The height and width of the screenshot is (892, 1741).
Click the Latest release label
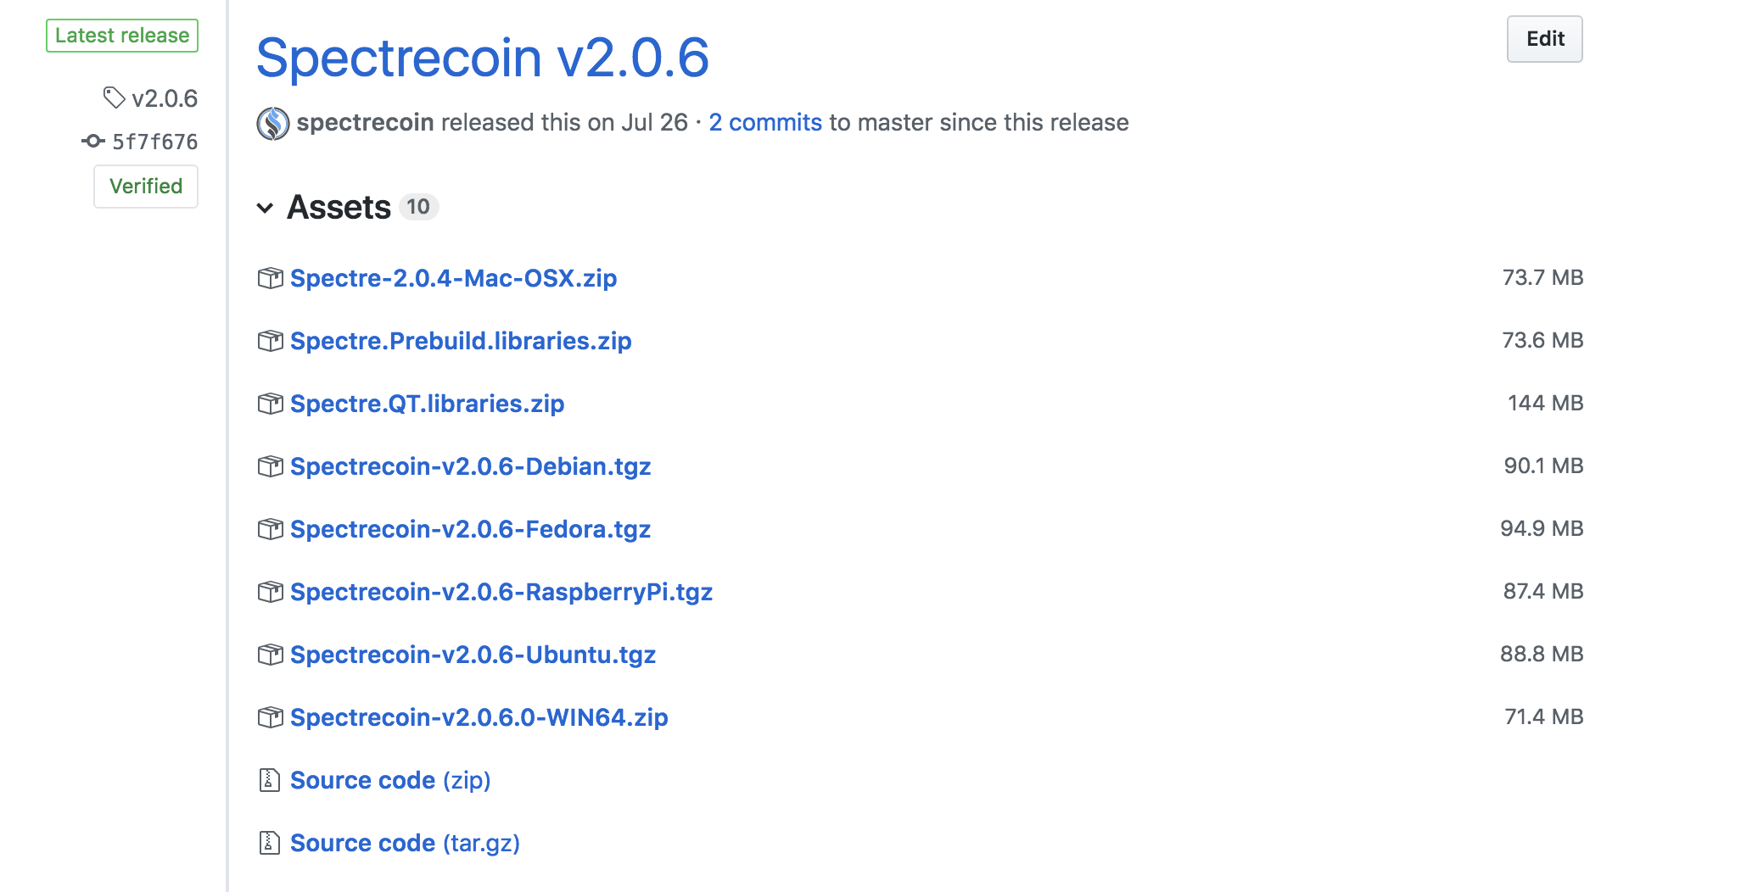(x=122, y=36)
